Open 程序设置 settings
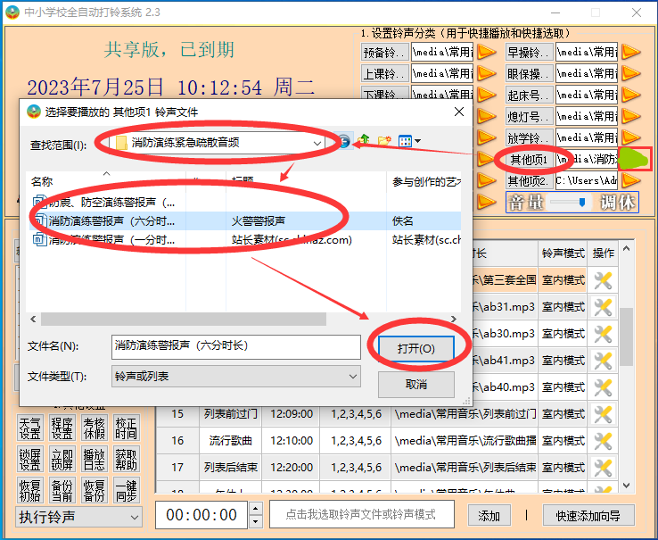 [x=62, y=428]
